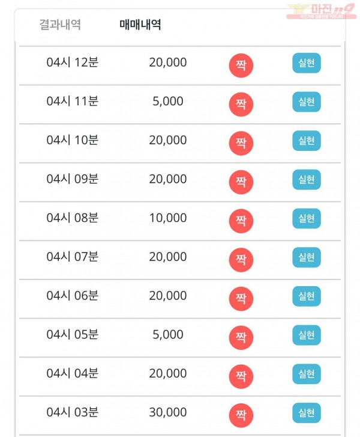
Task: Click the red 짝 icon for 04시 11분
Action: [241, 104]
